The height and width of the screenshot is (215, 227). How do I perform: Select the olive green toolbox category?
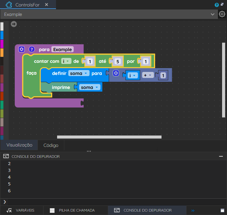[x=2, y=114]
